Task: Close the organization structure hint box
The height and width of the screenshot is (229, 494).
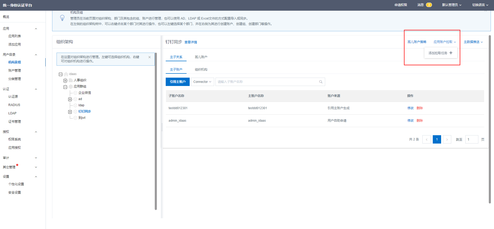Action: (150, 57)
